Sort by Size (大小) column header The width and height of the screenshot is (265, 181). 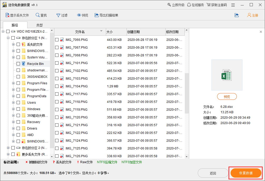(116, 32)
